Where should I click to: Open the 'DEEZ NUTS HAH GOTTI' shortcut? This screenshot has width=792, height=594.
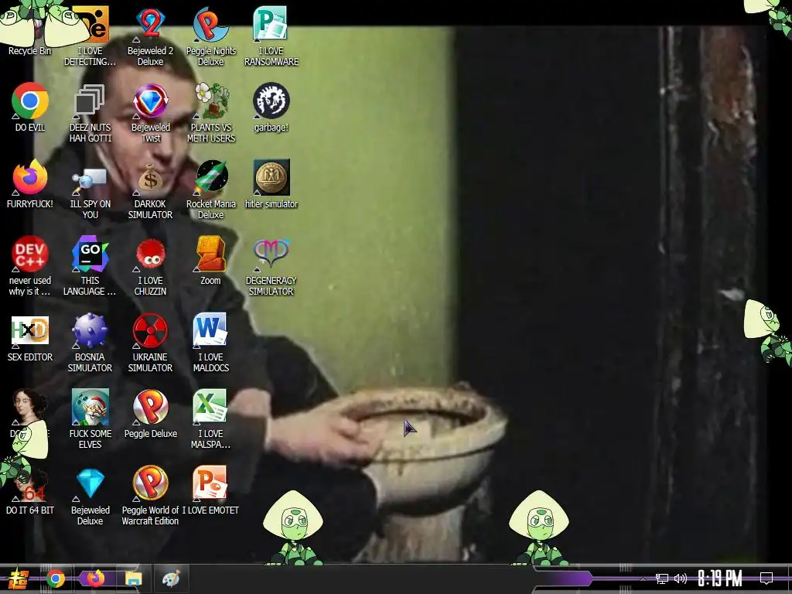(x=90, y=113)
